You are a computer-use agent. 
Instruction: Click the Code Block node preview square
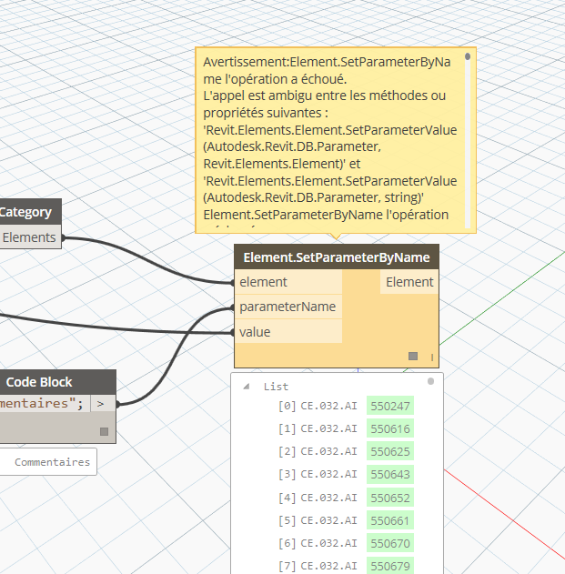coord(104,431)
